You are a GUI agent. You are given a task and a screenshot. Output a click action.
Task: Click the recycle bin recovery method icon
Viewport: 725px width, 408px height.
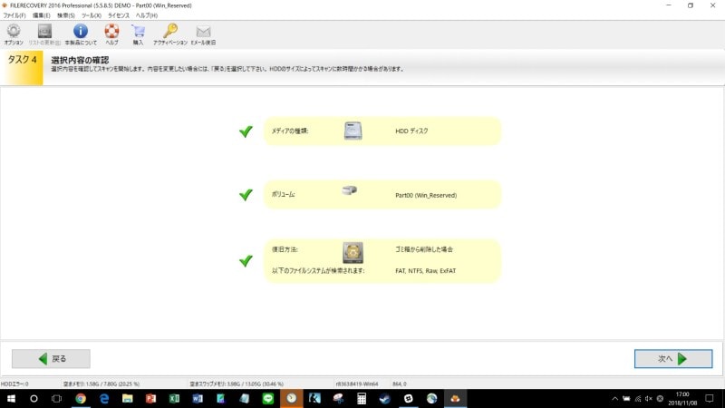coord(353,253)
